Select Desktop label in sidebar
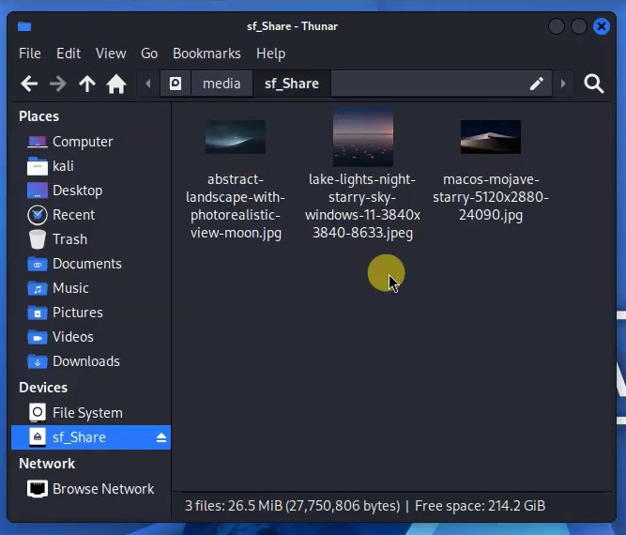 click(78, 191)
